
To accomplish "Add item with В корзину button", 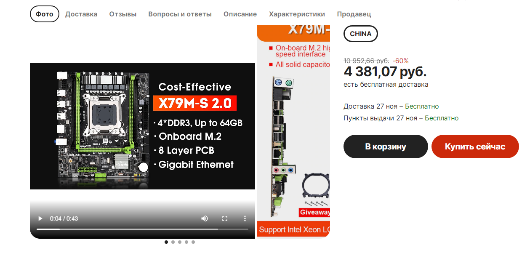I will 386,146.
